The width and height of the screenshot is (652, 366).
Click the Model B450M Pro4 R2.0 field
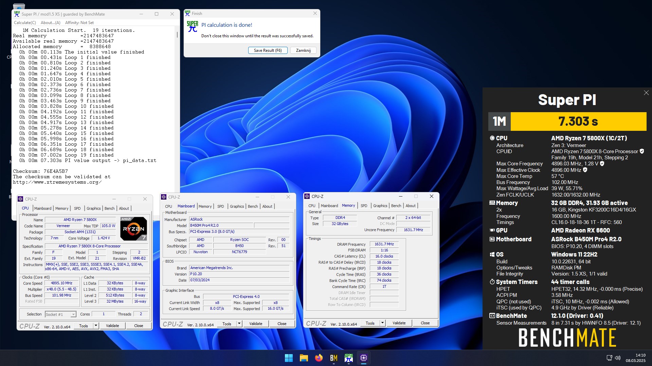221,226
